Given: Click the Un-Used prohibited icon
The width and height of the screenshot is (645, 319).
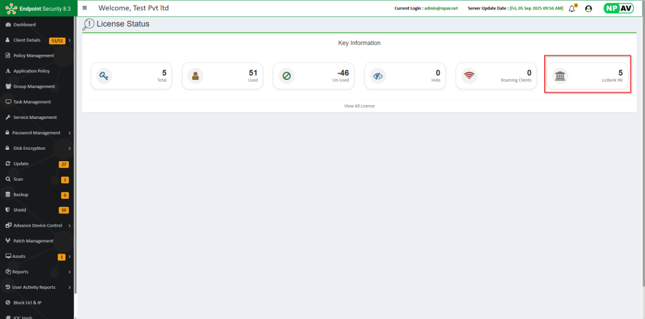Looking at the screenshot, I should pos(287,76).
